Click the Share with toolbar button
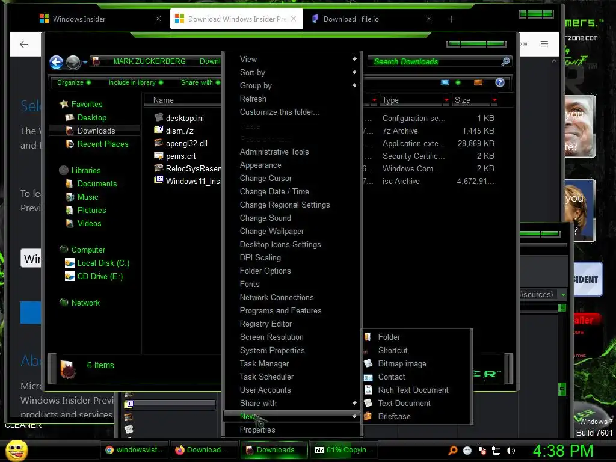616x462 pixels. click(x=200, y=82)
